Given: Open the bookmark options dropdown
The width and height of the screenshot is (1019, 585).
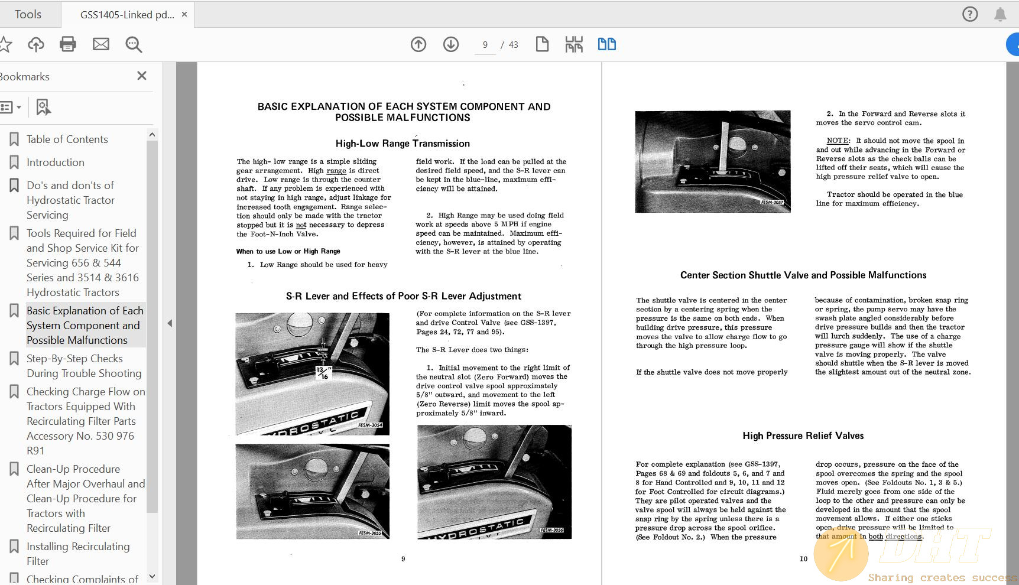Looking at the screenshot, I should coord(12,107).
